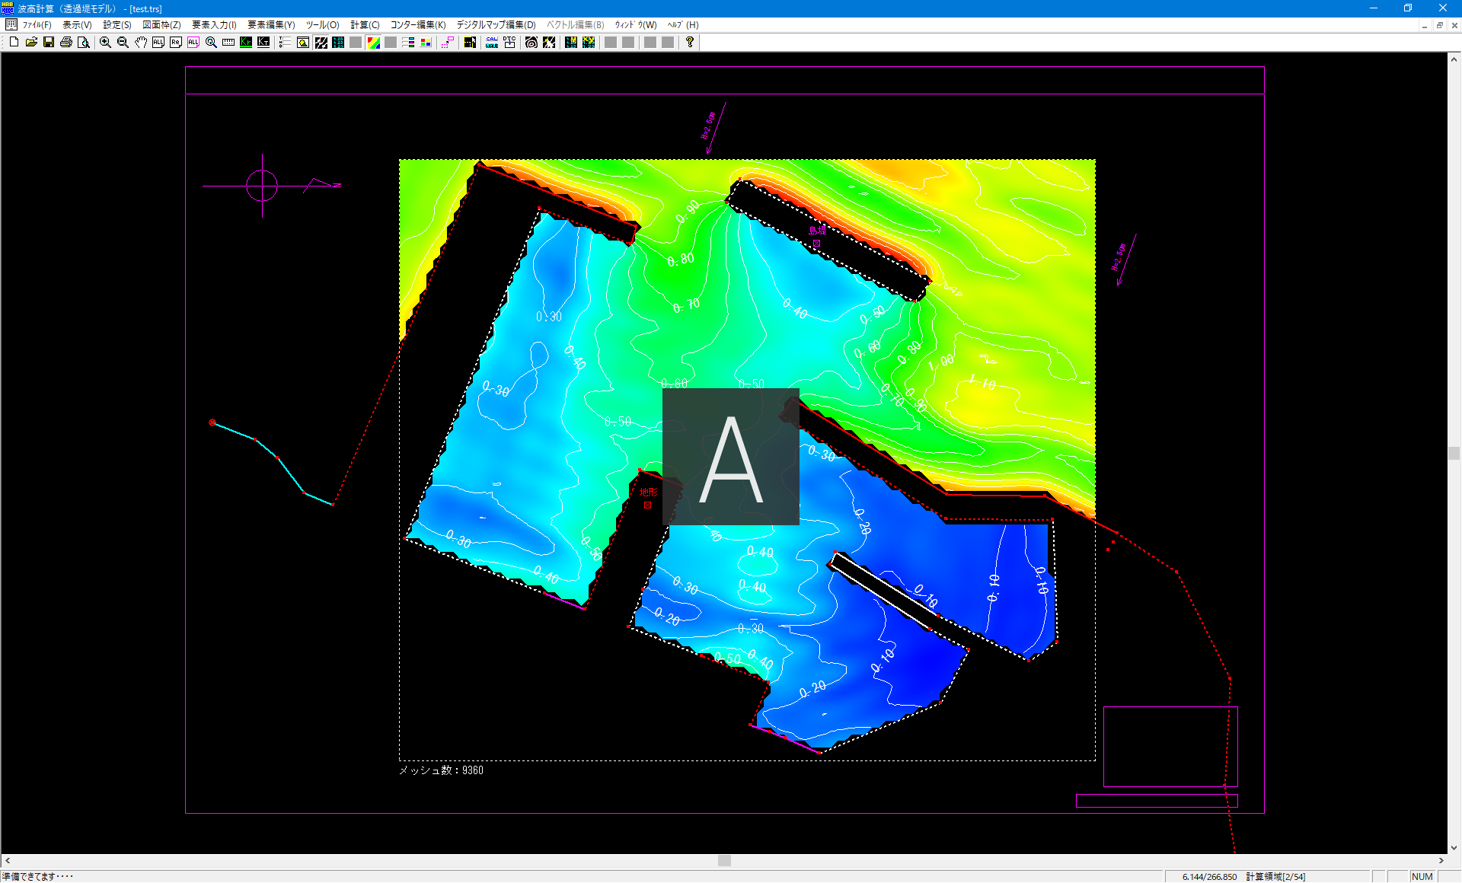Toggle the contour lines display icon
Viewport: 1462px width, 883px height.
pyautogui.click(x=321, y=43)
